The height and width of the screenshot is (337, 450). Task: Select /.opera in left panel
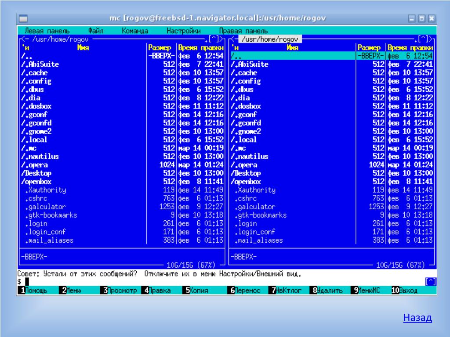(122, 165)
